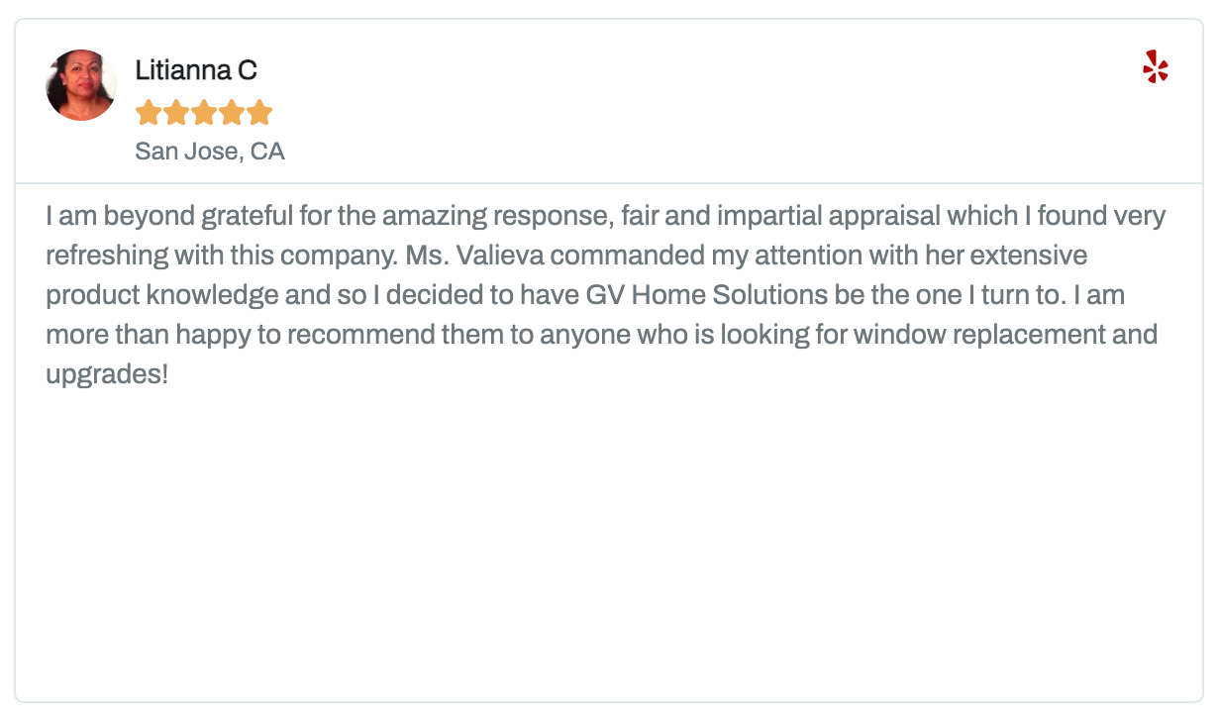Select the third rating star
1218x721 pixels.
tap(204, 113)
